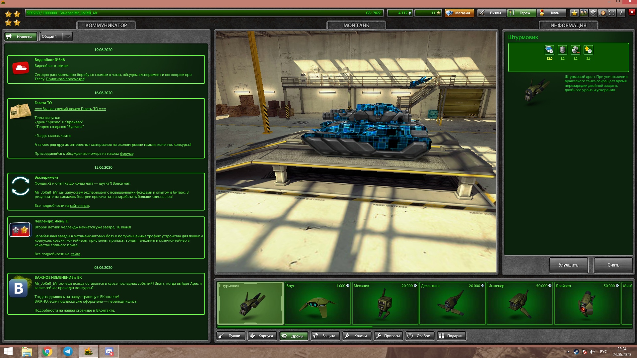Open the Приятного просмотра link
Viewport: 637px width, 358px height.
coord(65,79)
